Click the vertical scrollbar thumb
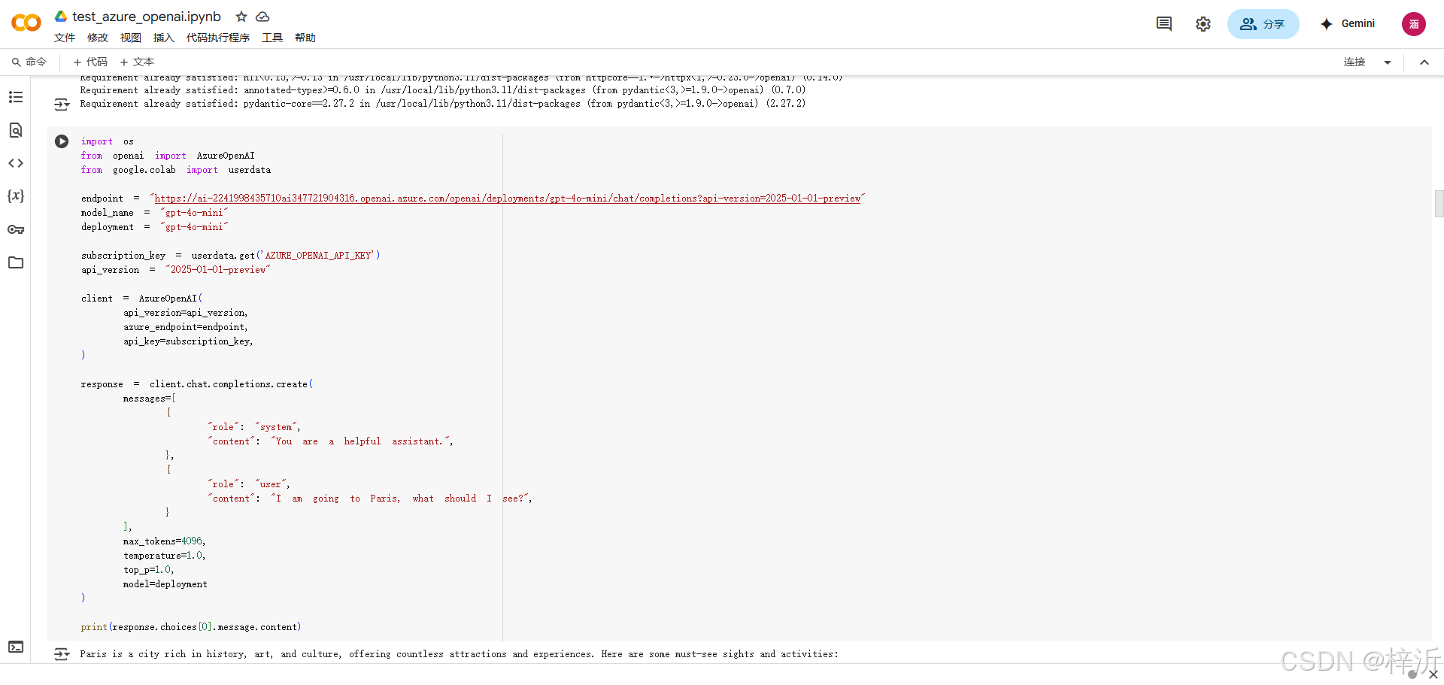 (1439, 204)
